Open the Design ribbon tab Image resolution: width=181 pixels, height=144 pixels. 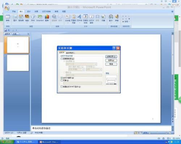pos(29,12)
